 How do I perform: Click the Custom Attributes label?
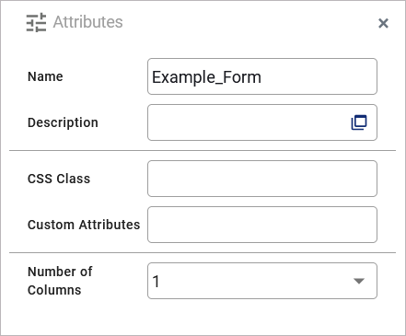[84, 225]
